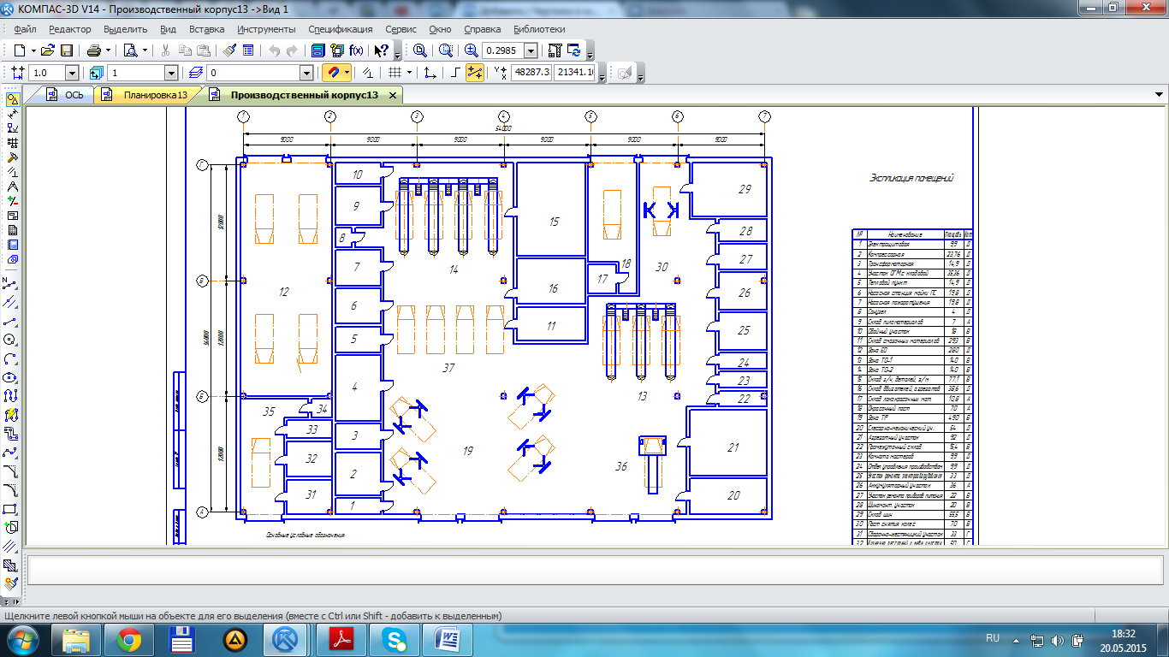Open the snap magnet dropdown arrow
The height and width of the screenshot is (657, 1169).
(x=348, y=74)
